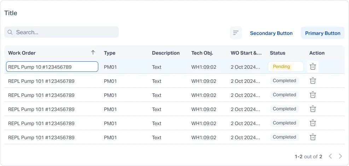Click the Text description in Pending row
The image size is (349, 166).
[157, 67]
